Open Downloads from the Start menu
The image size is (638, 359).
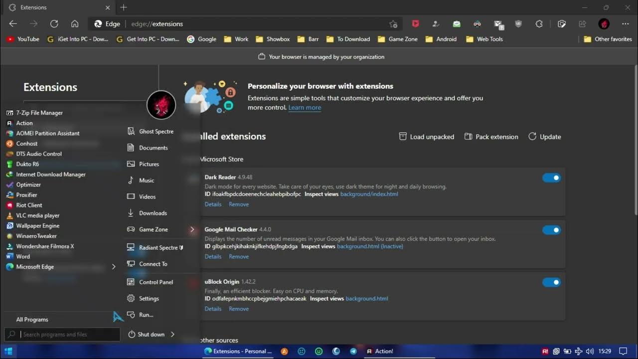147,213
